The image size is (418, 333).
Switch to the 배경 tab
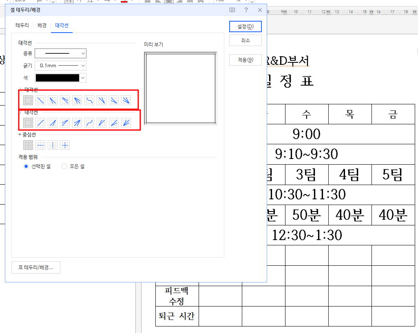(42, 25)
